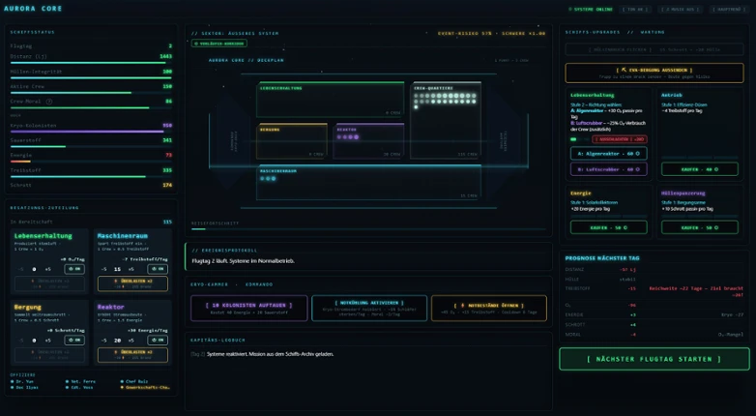Select the Maschinenraum room on the deck plan

coord(369,182)
